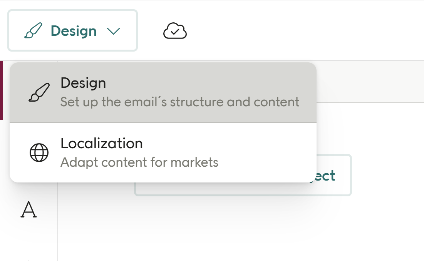Collapse the mode selection dropdown menu
The width and height of the screenshot is (424, 261).
113,30
